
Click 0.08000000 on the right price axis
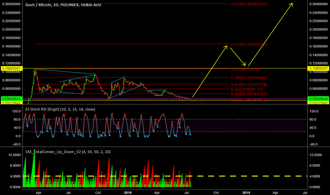click(x=319, y=80)
